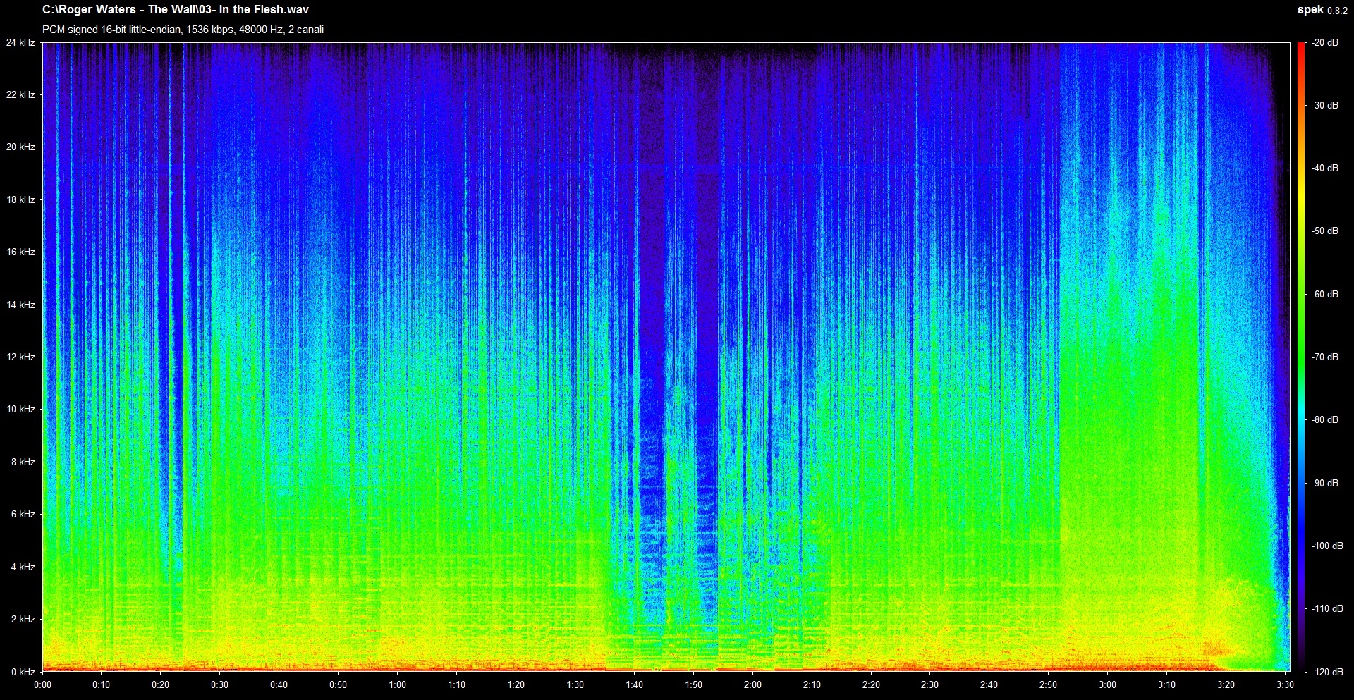Click the 2:00 time axis marker
The width and height of the screenshot is (1354, 700).
(x=752, y=684)
